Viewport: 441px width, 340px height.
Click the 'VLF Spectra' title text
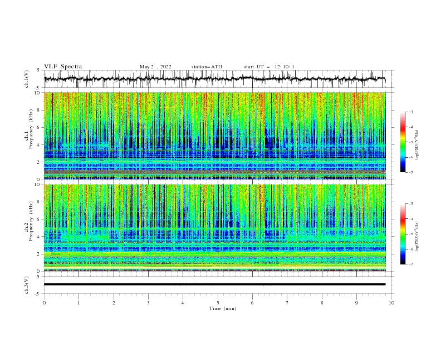(x=63, y=67)
